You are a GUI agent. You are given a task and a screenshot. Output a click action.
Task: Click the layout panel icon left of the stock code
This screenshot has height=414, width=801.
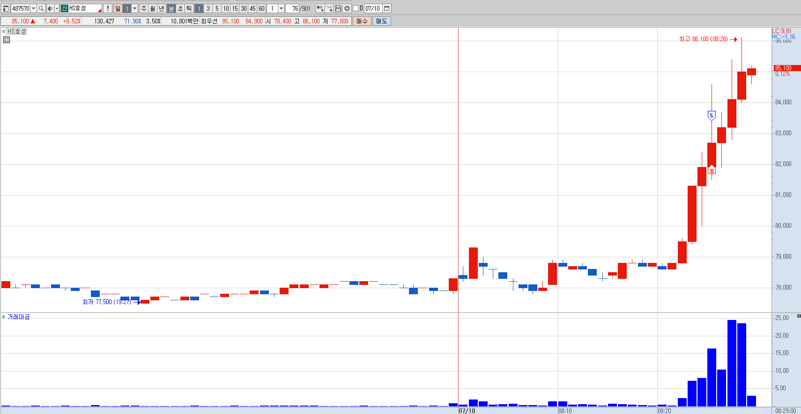pos(6,8)
